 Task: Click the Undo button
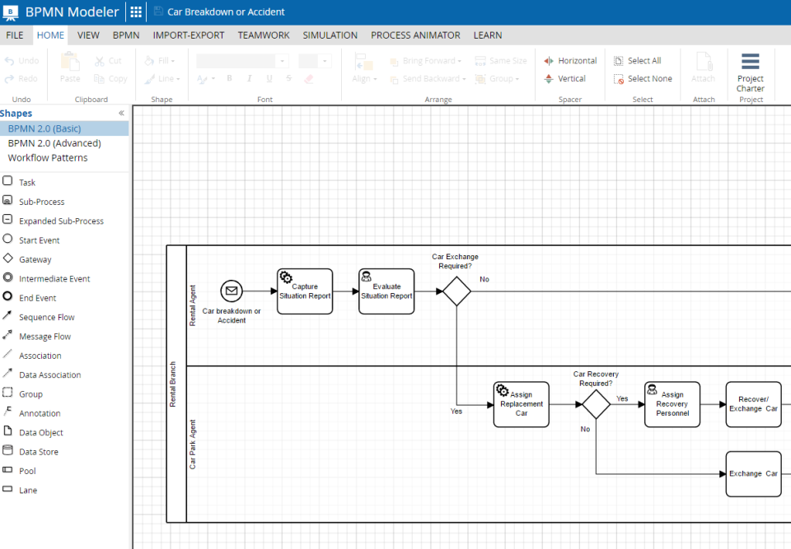click(21, 60)
